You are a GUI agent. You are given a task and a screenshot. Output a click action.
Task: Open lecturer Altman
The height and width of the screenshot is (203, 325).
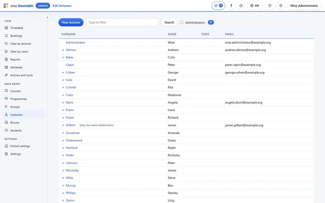pyautogui.click(x=71, y=50)
